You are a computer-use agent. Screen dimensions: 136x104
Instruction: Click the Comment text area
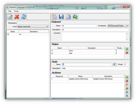[94, 36]
